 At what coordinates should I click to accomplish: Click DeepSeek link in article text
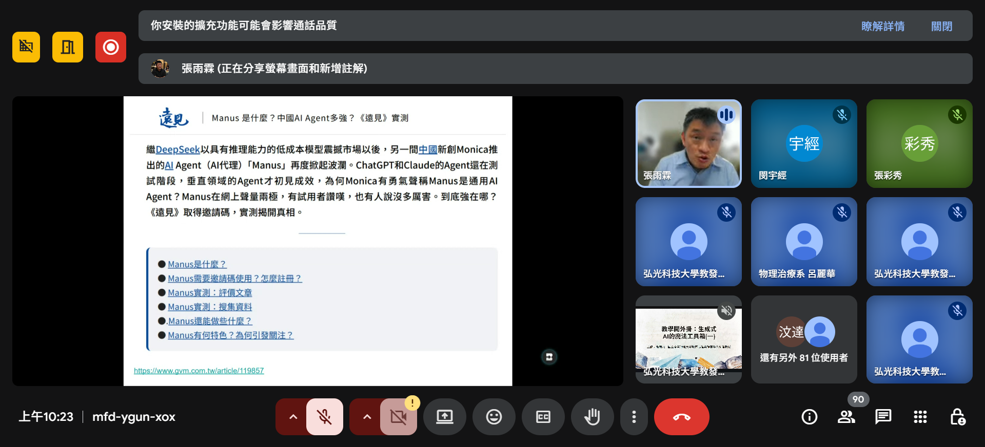pos(178,150)
